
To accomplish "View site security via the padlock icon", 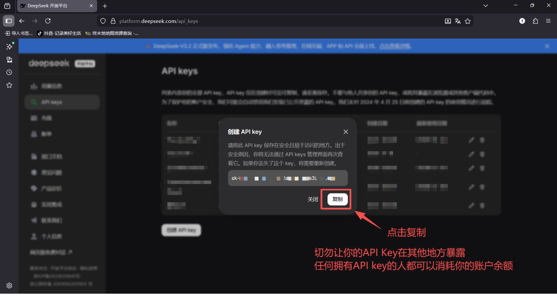I will pos(113,21).
